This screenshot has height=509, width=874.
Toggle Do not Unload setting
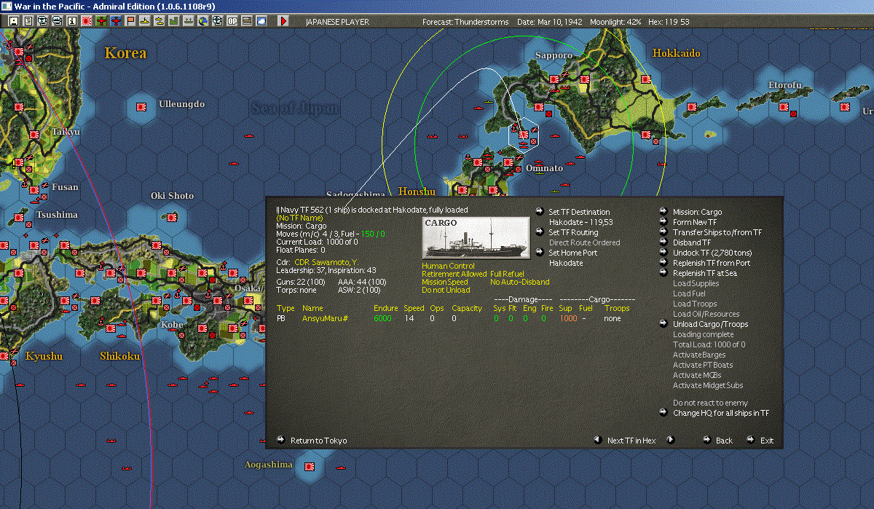tap(444, 290)
